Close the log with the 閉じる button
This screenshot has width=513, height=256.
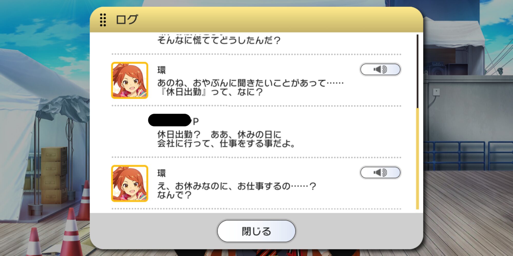256,231
